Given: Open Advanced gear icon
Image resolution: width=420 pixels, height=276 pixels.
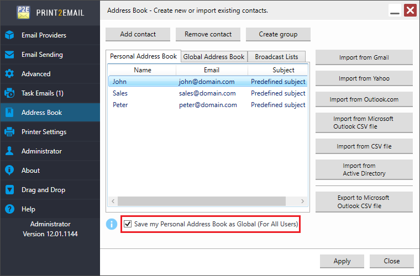Looking at the screenshot, I should pos(9,74).
